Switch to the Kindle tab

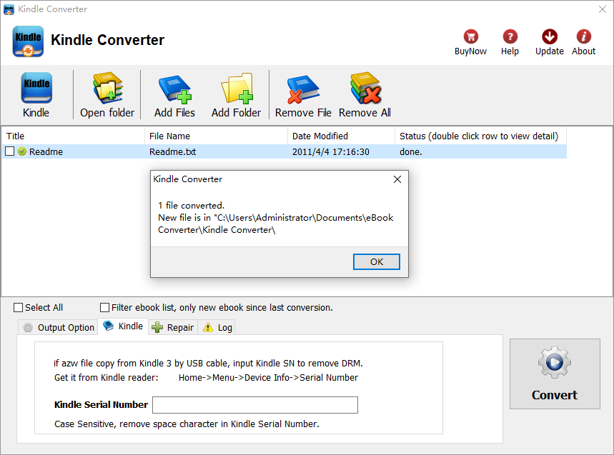tap(124, 326)
